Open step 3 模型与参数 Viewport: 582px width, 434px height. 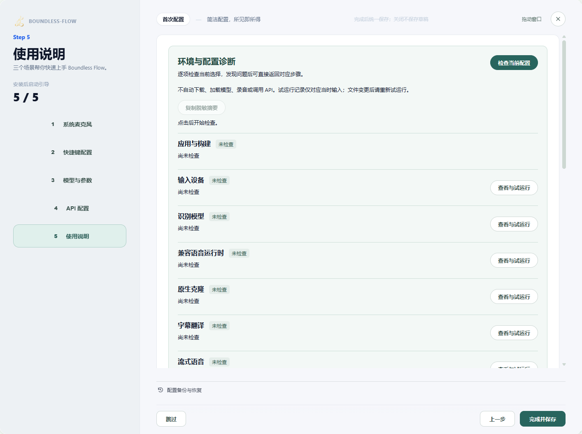pyautogui.click(x=70, y=180)
